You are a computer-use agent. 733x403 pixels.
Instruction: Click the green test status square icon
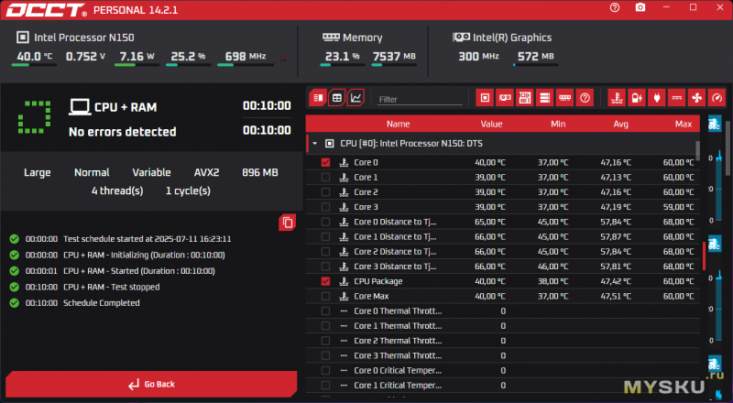click(x=35, y=117)
